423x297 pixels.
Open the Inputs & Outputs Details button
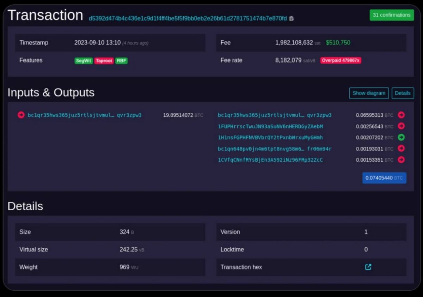coord(403,93)
